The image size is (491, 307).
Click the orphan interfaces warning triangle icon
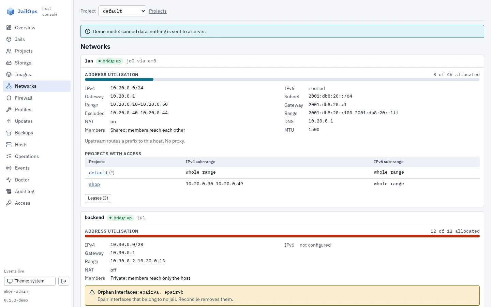pyautogui.click(x=92, y=292)
